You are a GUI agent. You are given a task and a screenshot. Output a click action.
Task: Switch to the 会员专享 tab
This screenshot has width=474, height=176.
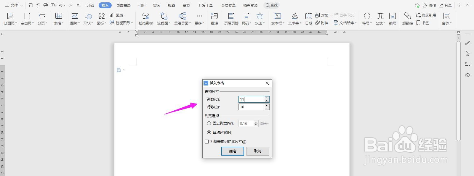[228, 5]
